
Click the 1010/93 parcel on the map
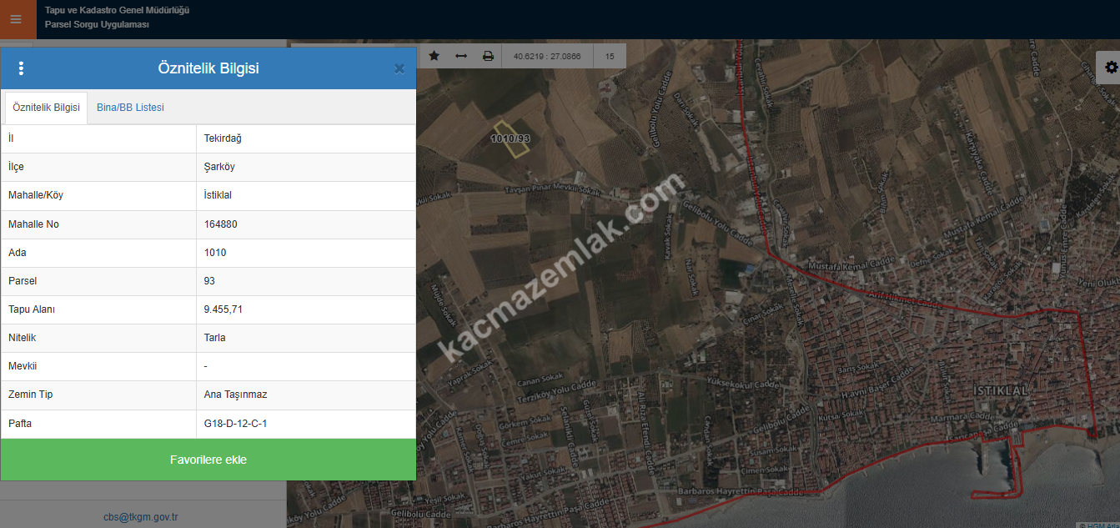(x=510, y=138)
